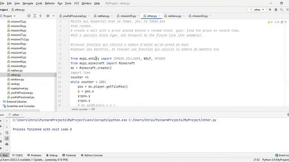Click the inspections warnings indicator in the editor
Screen dimensions: 289x162
coord(277,22)
